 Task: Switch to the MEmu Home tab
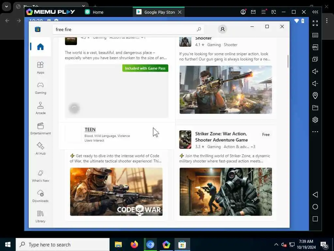tap(94, 12)
